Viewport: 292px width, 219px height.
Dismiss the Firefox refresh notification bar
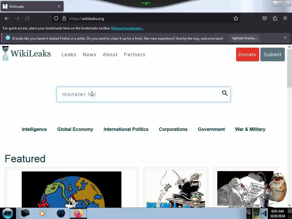click(x=285, y=38)
